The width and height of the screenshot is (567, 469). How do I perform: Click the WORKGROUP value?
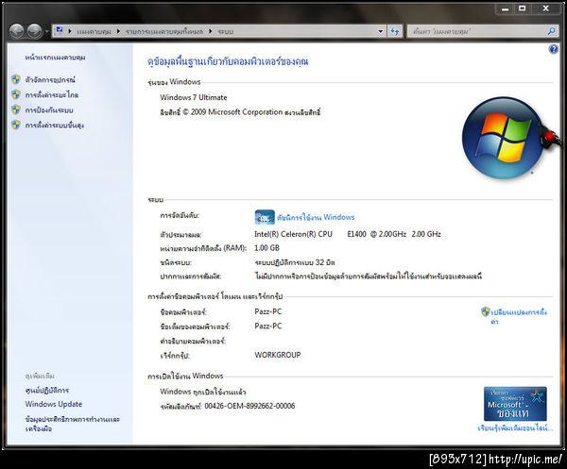(x=277, y=355)
